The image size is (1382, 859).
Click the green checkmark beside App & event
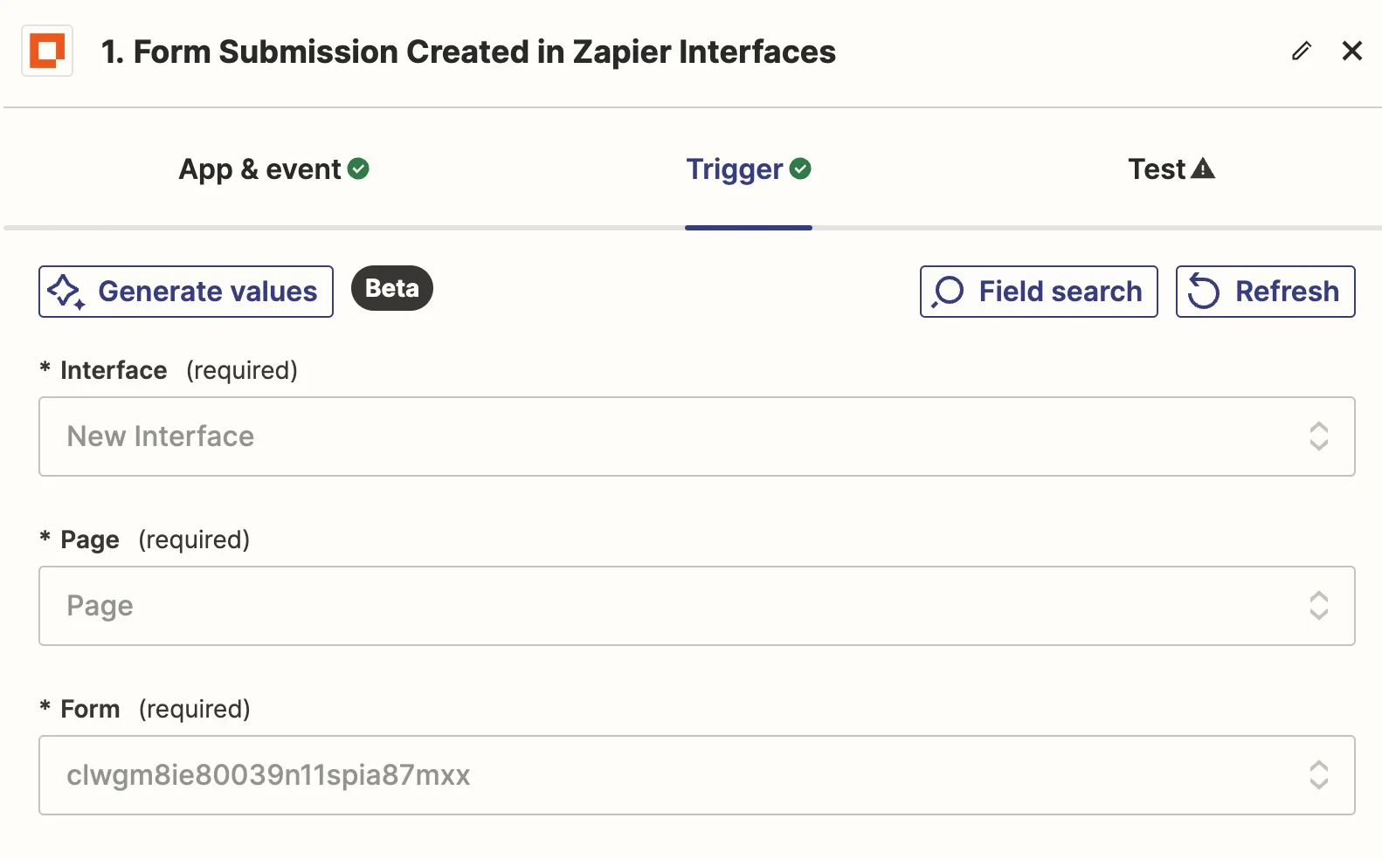(358, 168)
